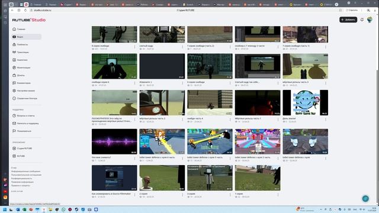379x213 pixels.
Task: Go back with the browser back arrow
Action: coord(12,10)
